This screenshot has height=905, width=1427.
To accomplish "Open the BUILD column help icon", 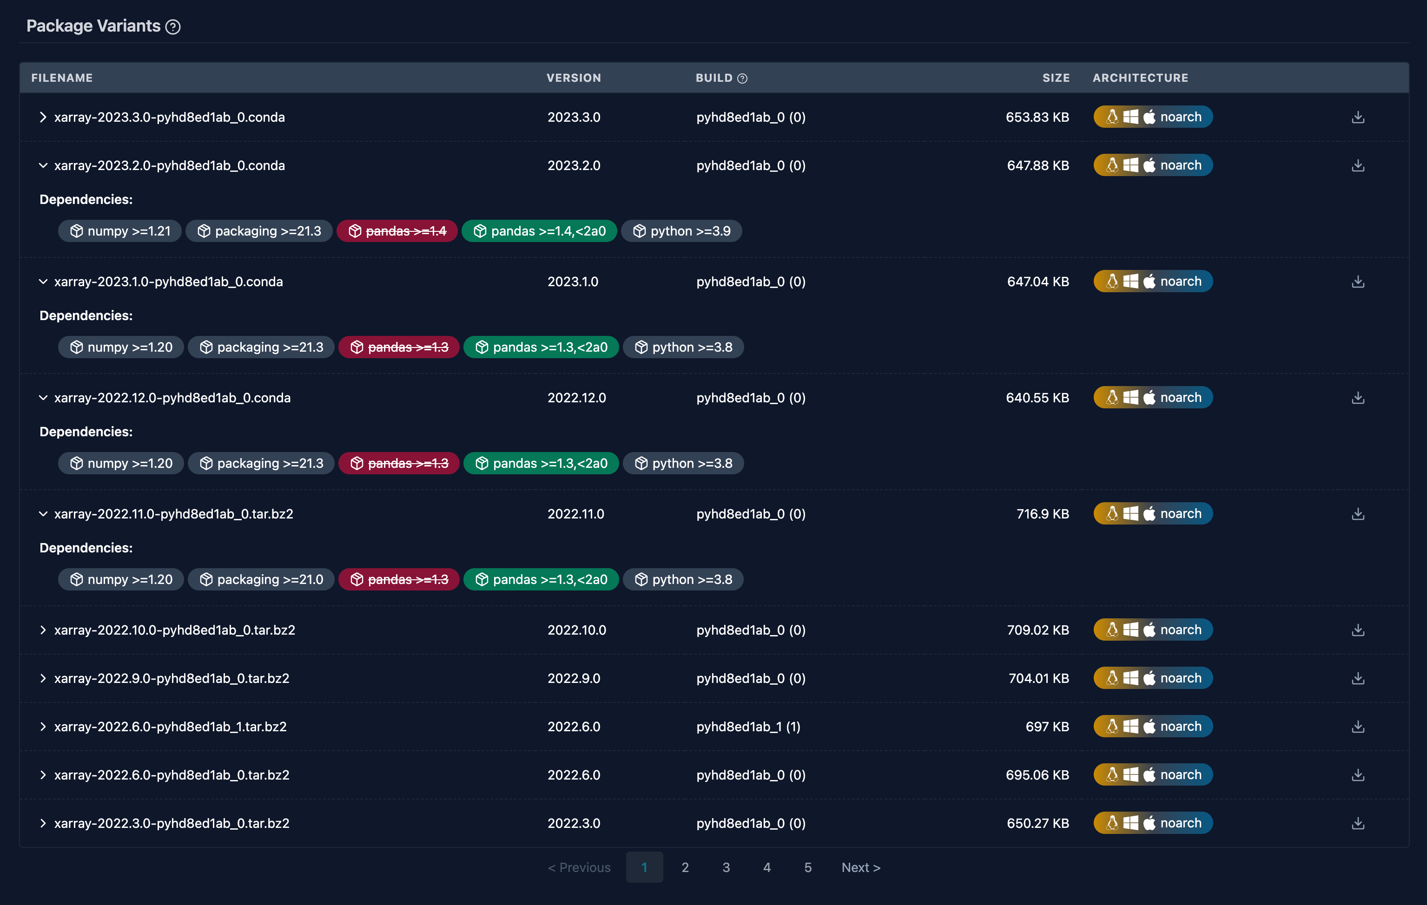I will 742,78.
